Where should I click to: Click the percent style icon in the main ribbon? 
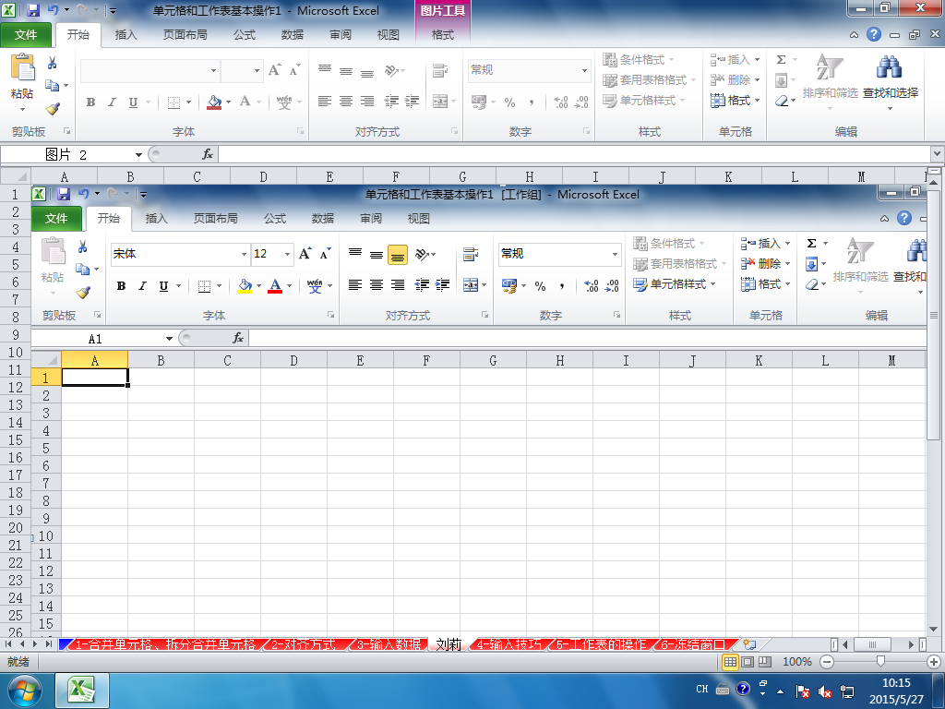[509, 102]
